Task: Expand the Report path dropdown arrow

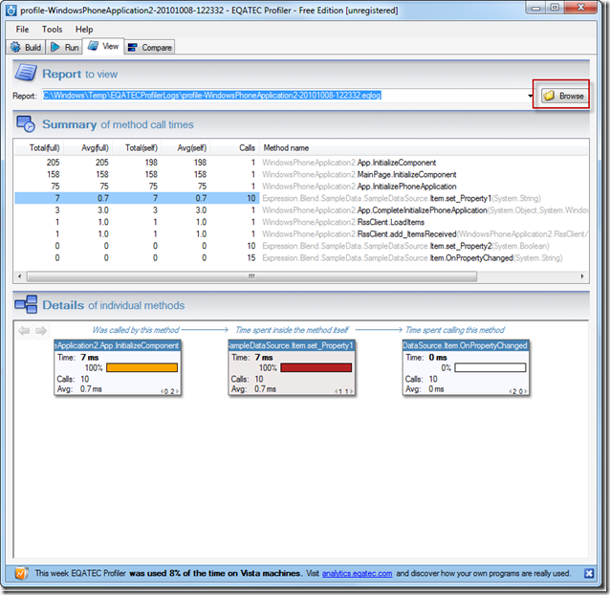Action: pyautogui.click(x=531, y=96)
